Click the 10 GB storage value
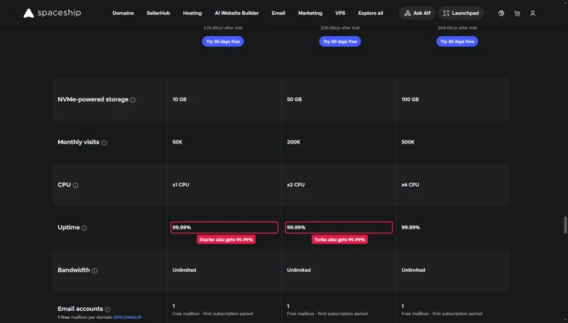 click(180, 99)
